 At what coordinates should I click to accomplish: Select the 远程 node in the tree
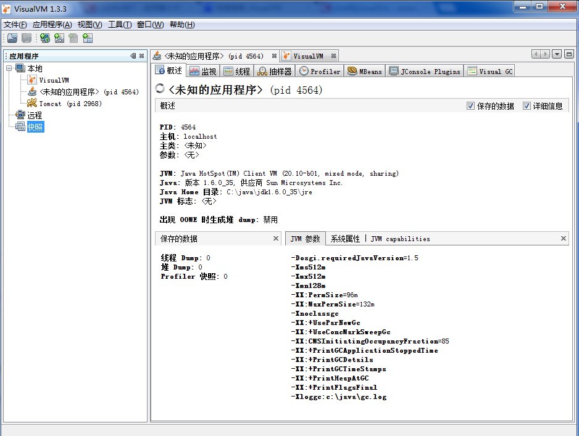coord(35,115)
